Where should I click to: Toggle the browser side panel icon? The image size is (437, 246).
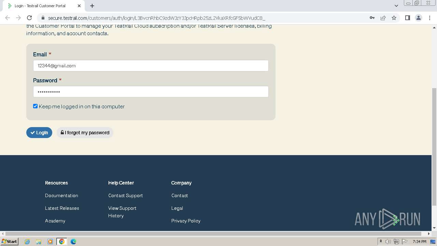tap(407, 18)
